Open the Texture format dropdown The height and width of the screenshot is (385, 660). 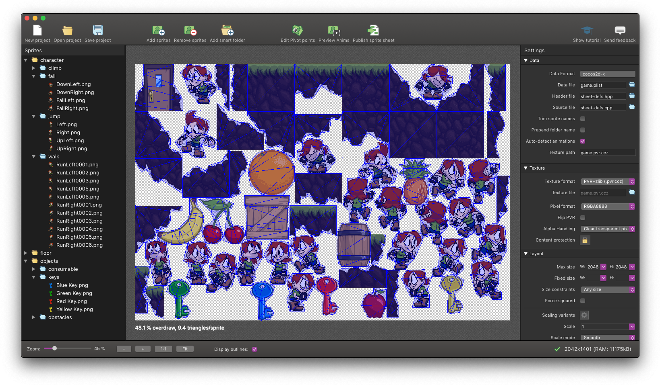(x=607, y=181)
